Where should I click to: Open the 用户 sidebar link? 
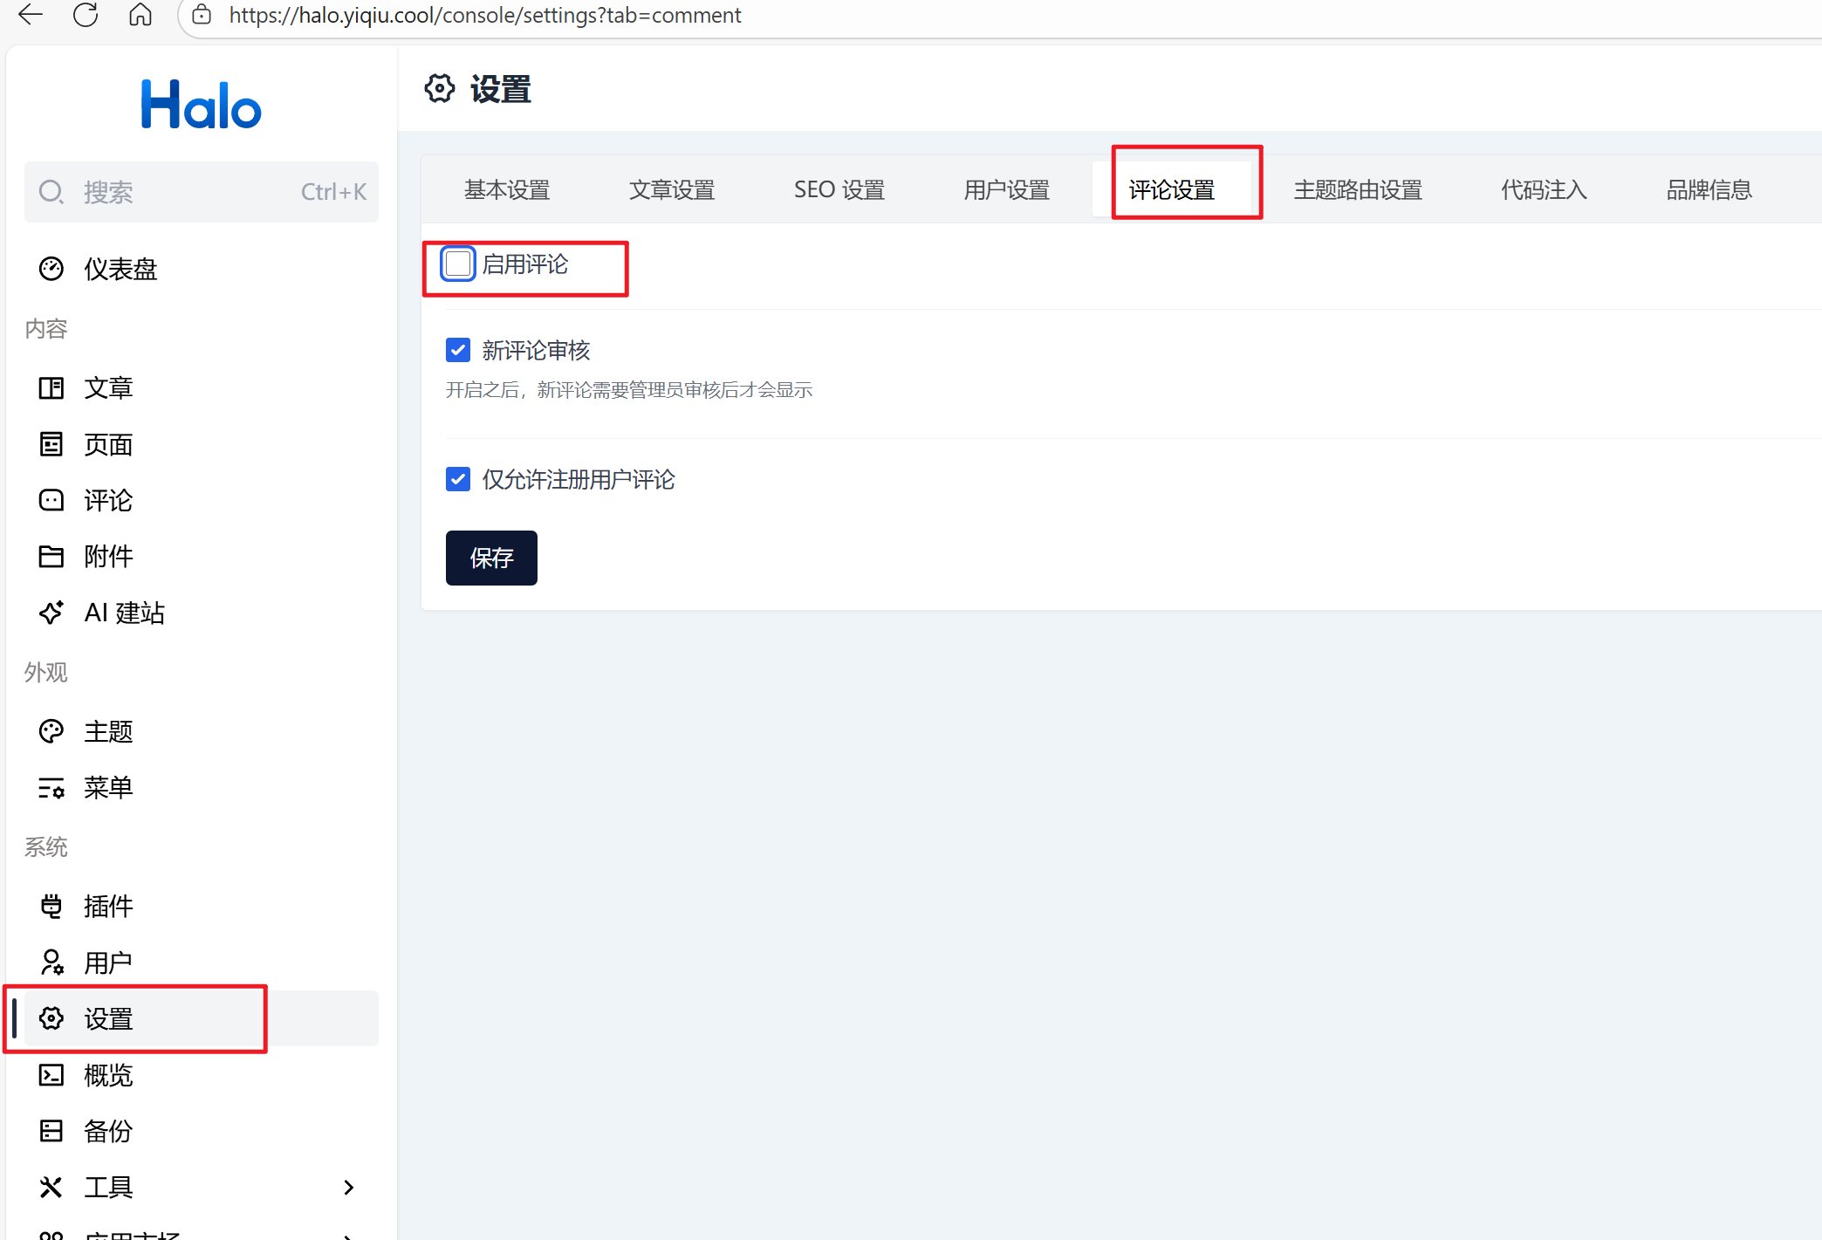(108, 963)
